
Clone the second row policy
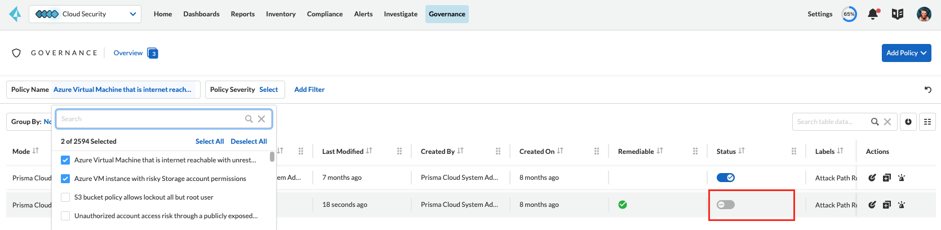click(x=886, y=205)
